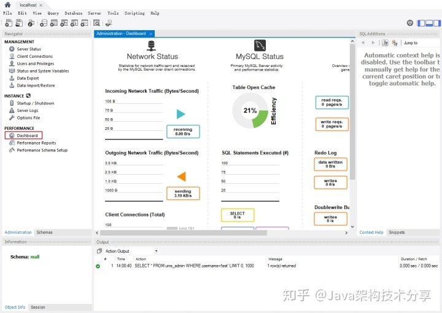The height and width of the screenshot is (313, 442).
Task: Click dashboard vertical scrollbar up arrow
Action: 352,41
